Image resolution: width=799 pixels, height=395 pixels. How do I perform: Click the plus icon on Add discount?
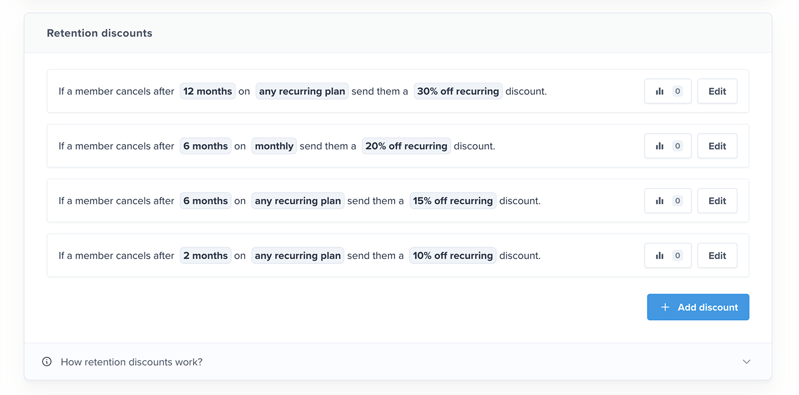pos(665,307)
